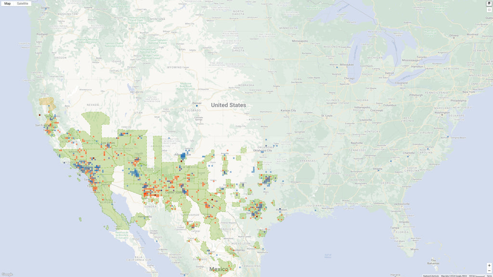Open the Keyboard shortcuts link
This screenshot has width=493, height=277.
430,276
